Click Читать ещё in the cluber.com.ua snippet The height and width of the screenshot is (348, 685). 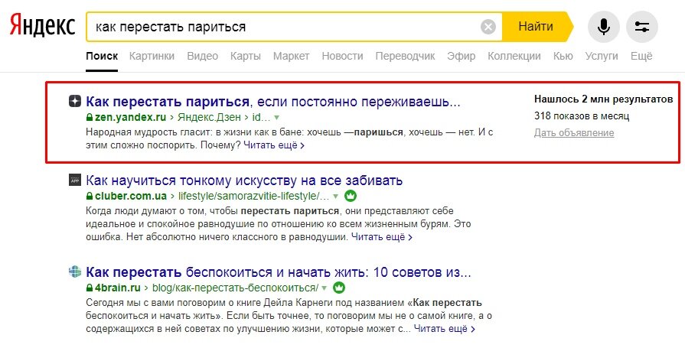[x=382, y=237]
